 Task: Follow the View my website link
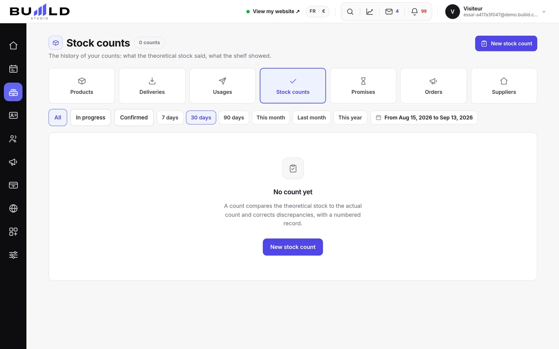tap(273, 12)
